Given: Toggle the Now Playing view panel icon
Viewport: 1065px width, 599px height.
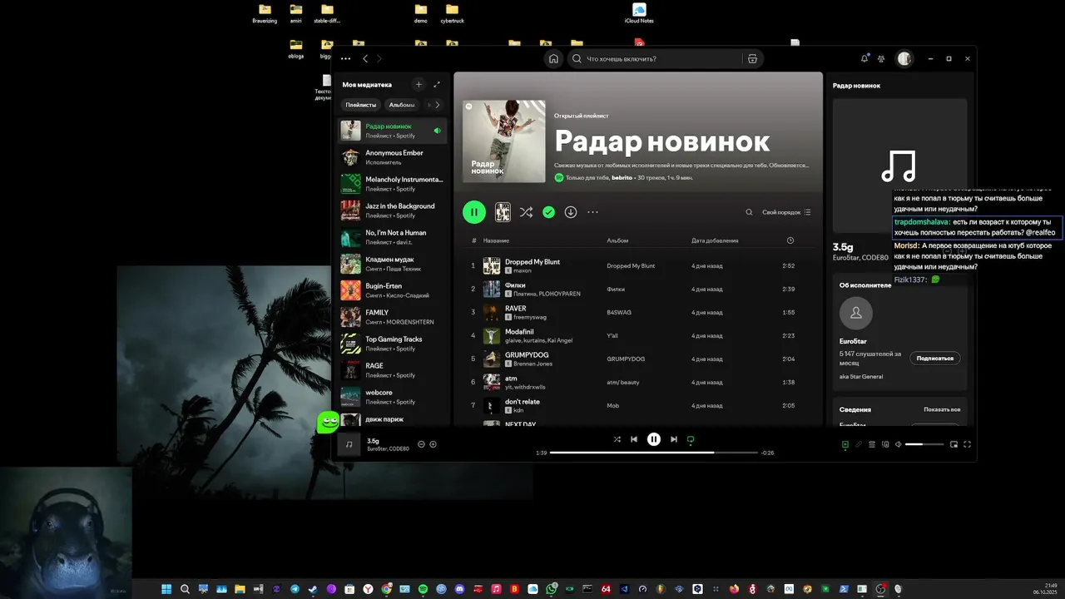Looking at the screenshot, I should [845, 444].
